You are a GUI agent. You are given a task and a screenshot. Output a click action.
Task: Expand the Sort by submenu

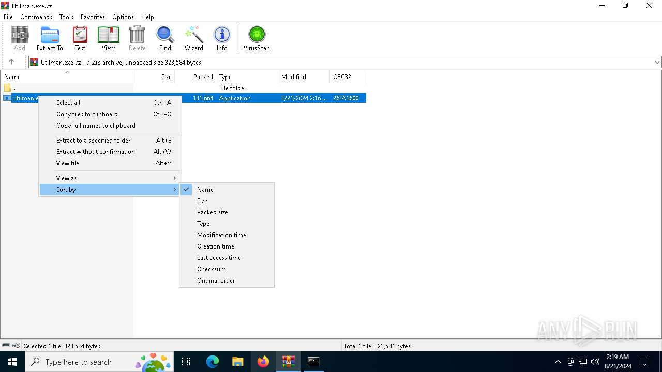110,190
